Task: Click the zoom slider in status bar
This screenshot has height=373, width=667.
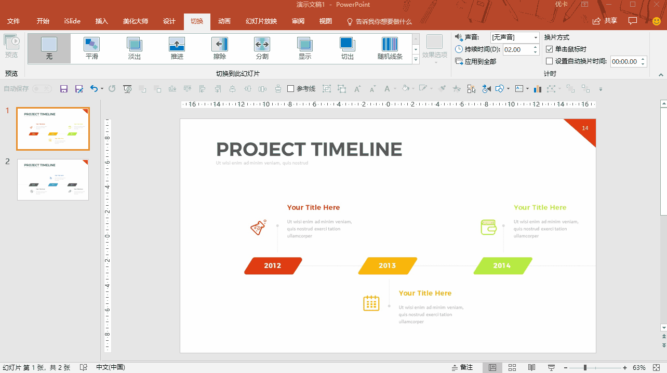Action: click(585, 367)
